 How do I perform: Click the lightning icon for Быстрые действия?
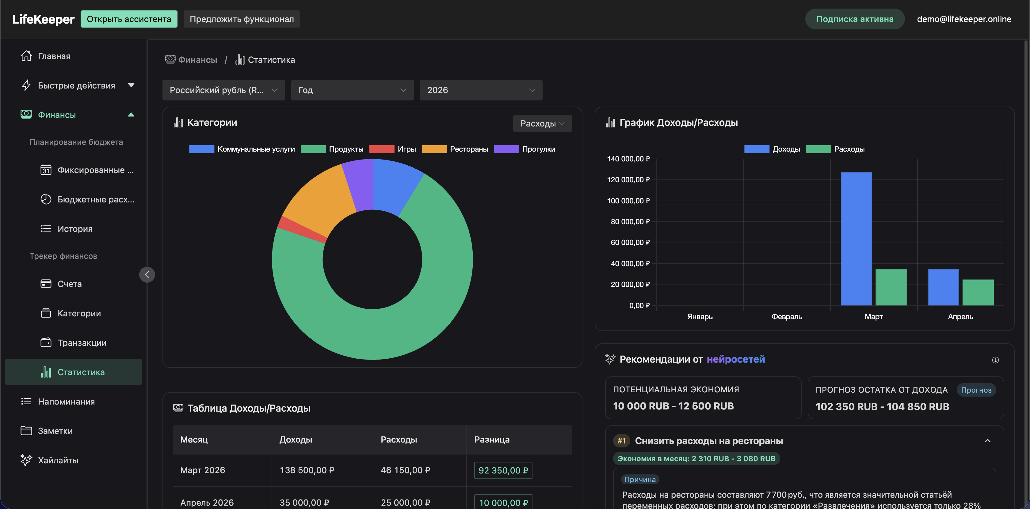(26, 85)
